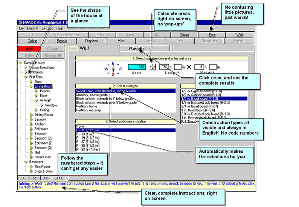Click the yellow arrow icon beside Duct
Screen dimensions: 299x207
point(31,82)
